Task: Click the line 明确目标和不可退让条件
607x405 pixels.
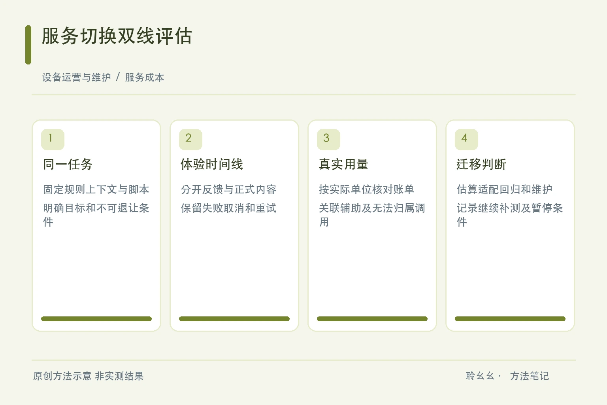Action: pos(96,215)
